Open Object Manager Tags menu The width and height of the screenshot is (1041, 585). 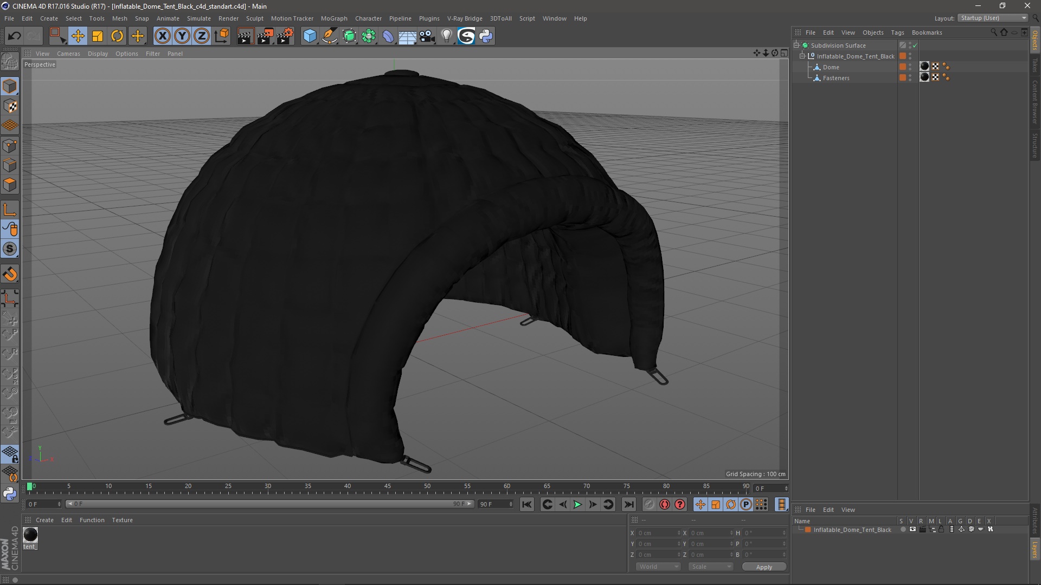(897, 32)
